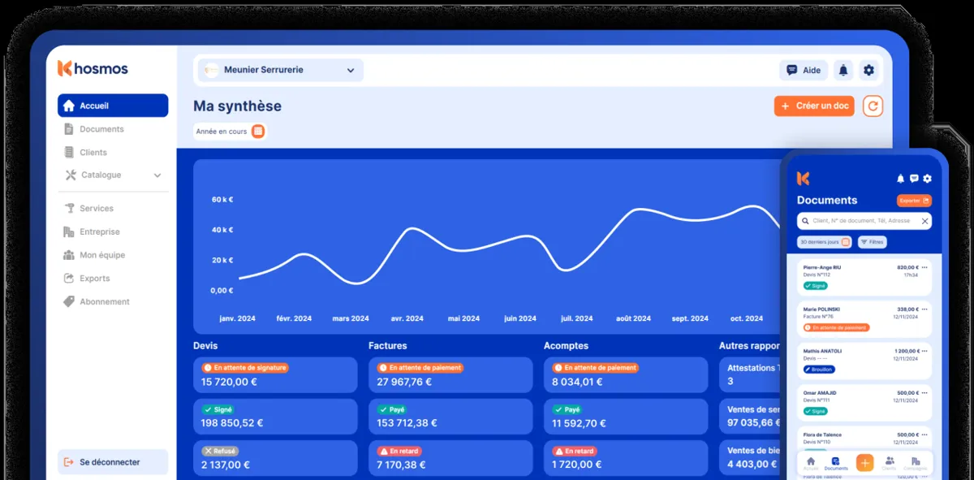This screenshot has width=974, height=480.
Task: Open Marie POLINSKI Facture N°76 document
Action: (864, 318)
